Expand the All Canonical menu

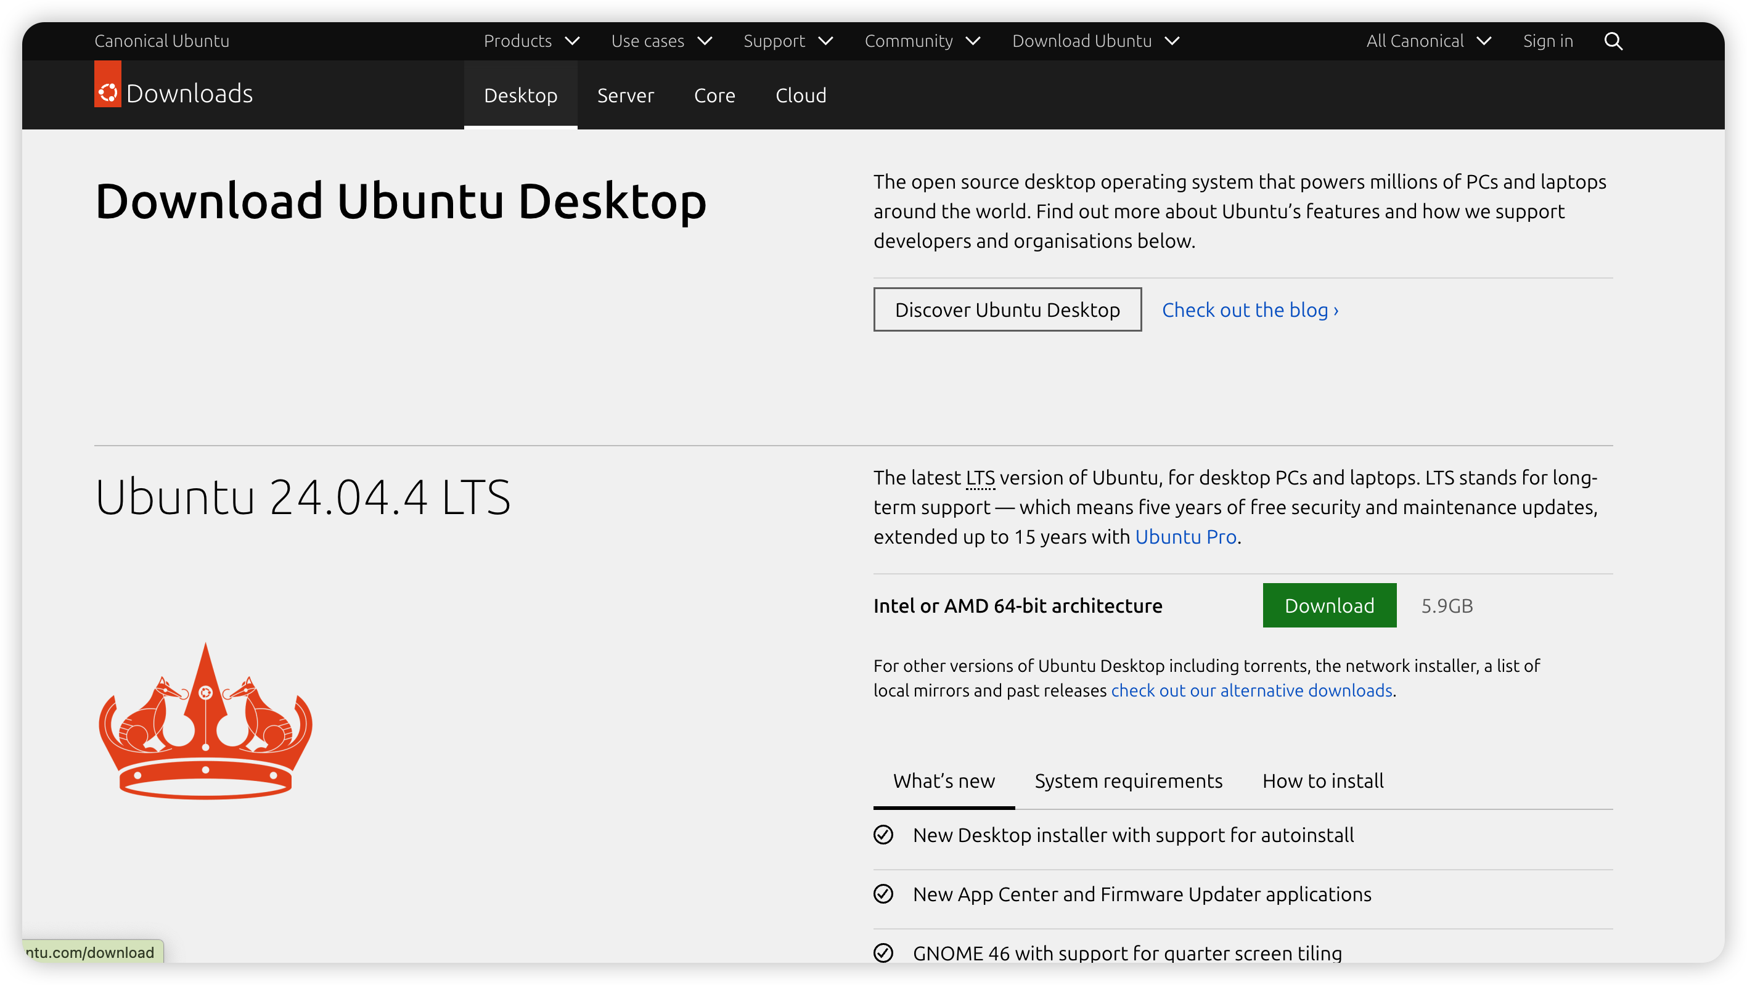click(1428, 41)
